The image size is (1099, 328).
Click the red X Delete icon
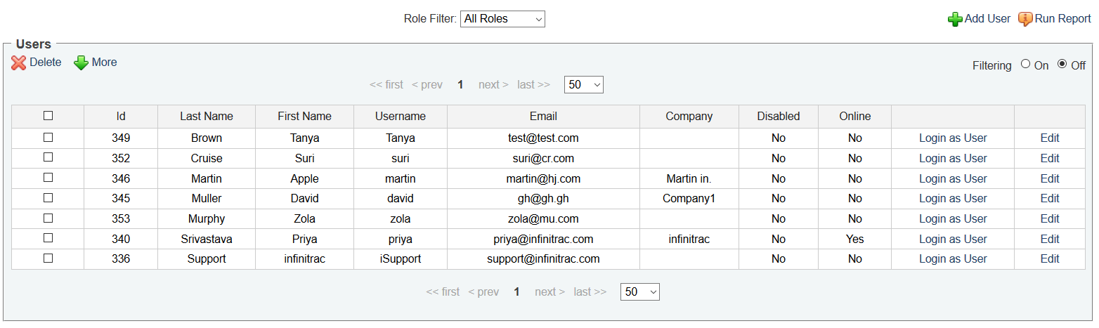pyautogui.click(x=19, y=63)
